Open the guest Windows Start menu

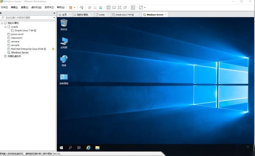[61, 148]
